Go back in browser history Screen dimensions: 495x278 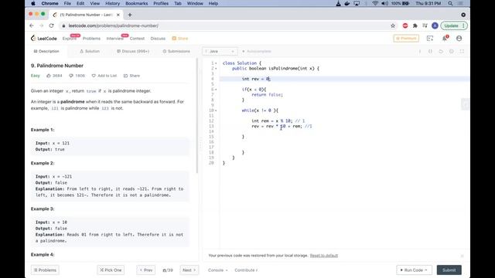coord(32,25)
